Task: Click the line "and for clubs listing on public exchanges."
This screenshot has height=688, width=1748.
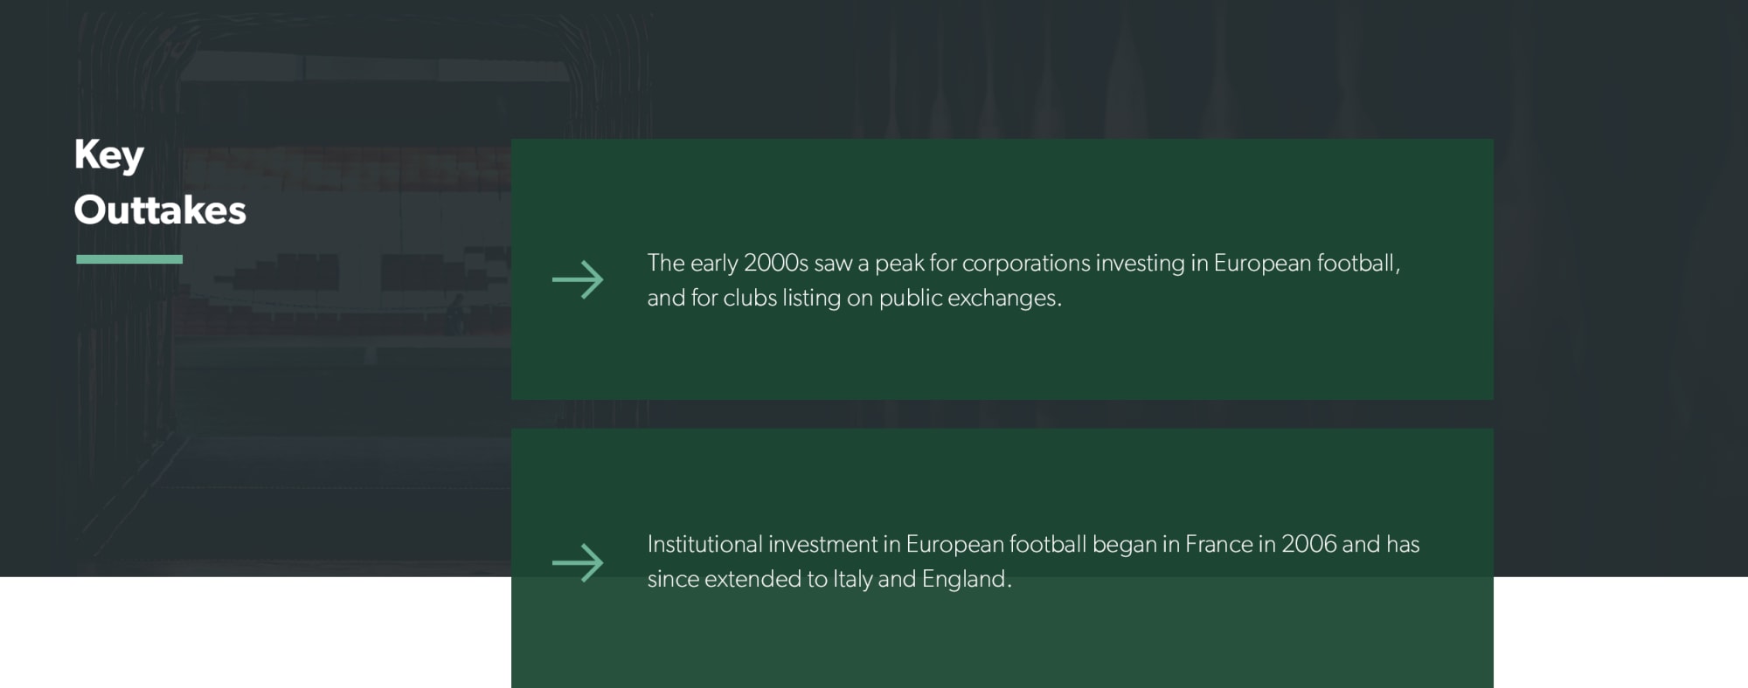Action: (x=854, y=298)
